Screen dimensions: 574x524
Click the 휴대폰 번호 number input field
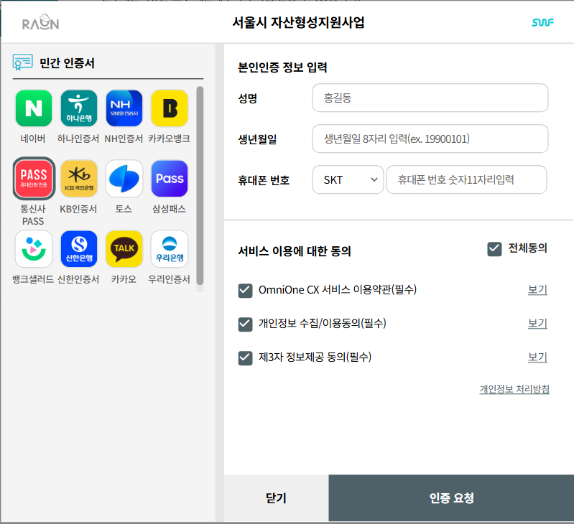tap(466, 179)
